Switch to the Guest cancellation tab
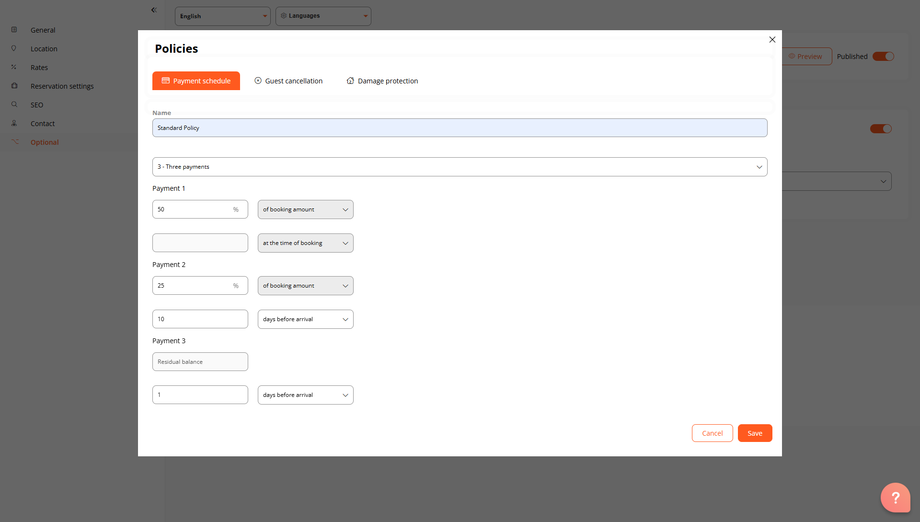 coord(288,81)
